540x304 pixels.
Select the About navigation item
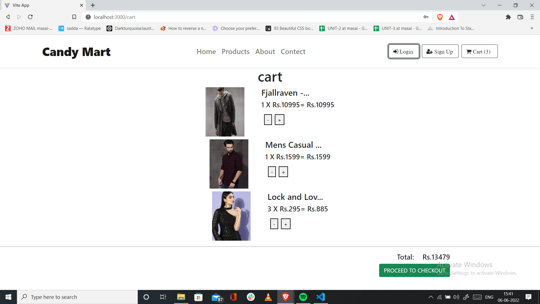pyautogui.click(x=265, y=52)
